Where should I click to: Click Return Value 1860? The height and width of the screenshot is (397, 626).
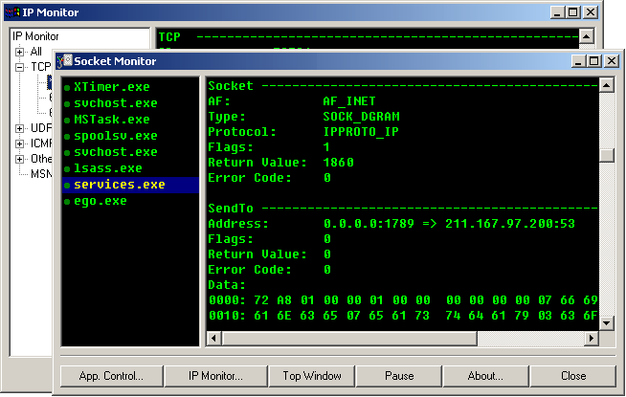(338, 163)
